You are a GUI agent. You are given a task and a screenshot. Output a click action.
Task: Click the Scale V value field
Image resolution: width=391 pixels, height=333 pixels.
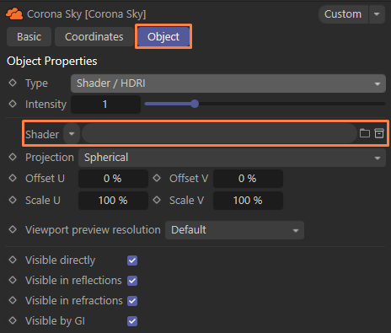[248, 201]
